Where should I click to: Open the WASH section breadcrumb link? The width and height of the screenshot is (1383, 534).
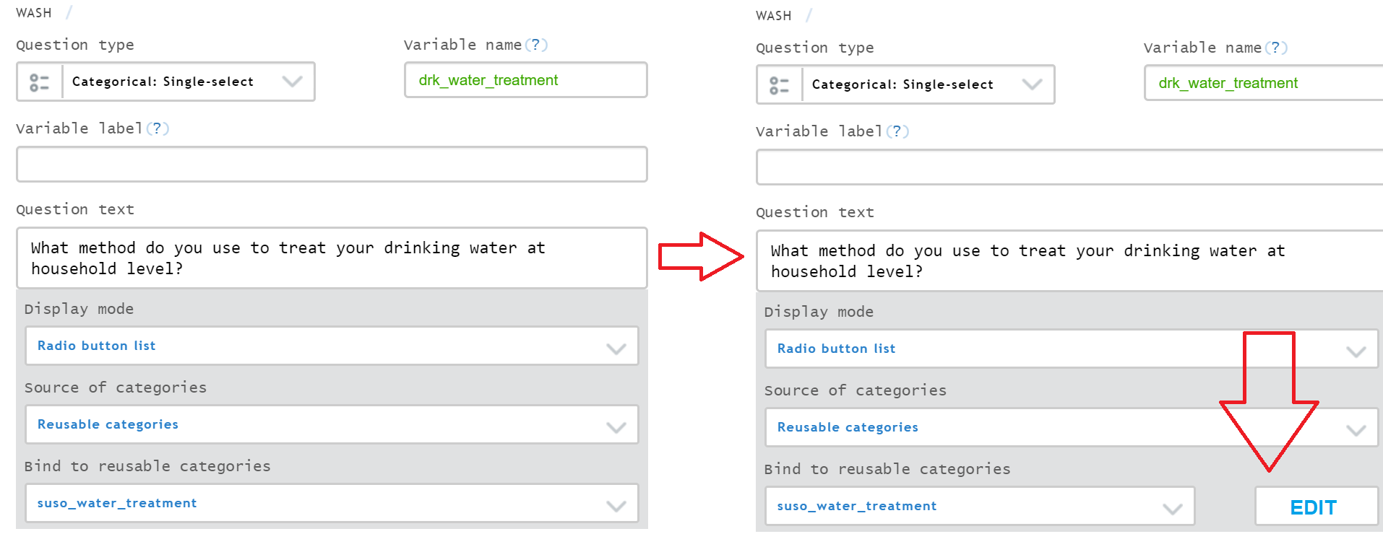(x=34, y=12)
